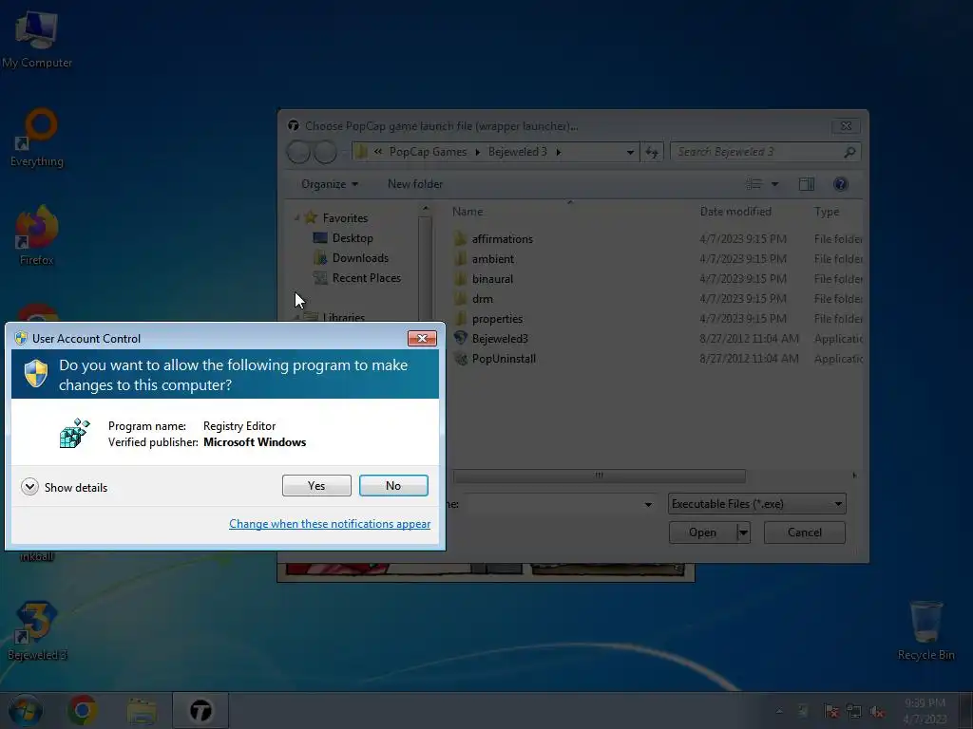This screenshot has width=973, height=729.
Task: Click Bejeweled 3 in the address breadcrumb
Action: (x=518, y=152)
